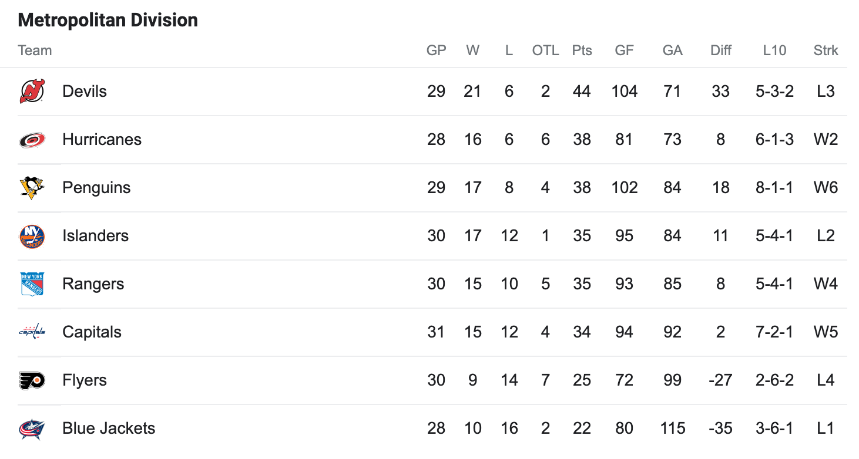Click the Strk column header

coord(826,50)
